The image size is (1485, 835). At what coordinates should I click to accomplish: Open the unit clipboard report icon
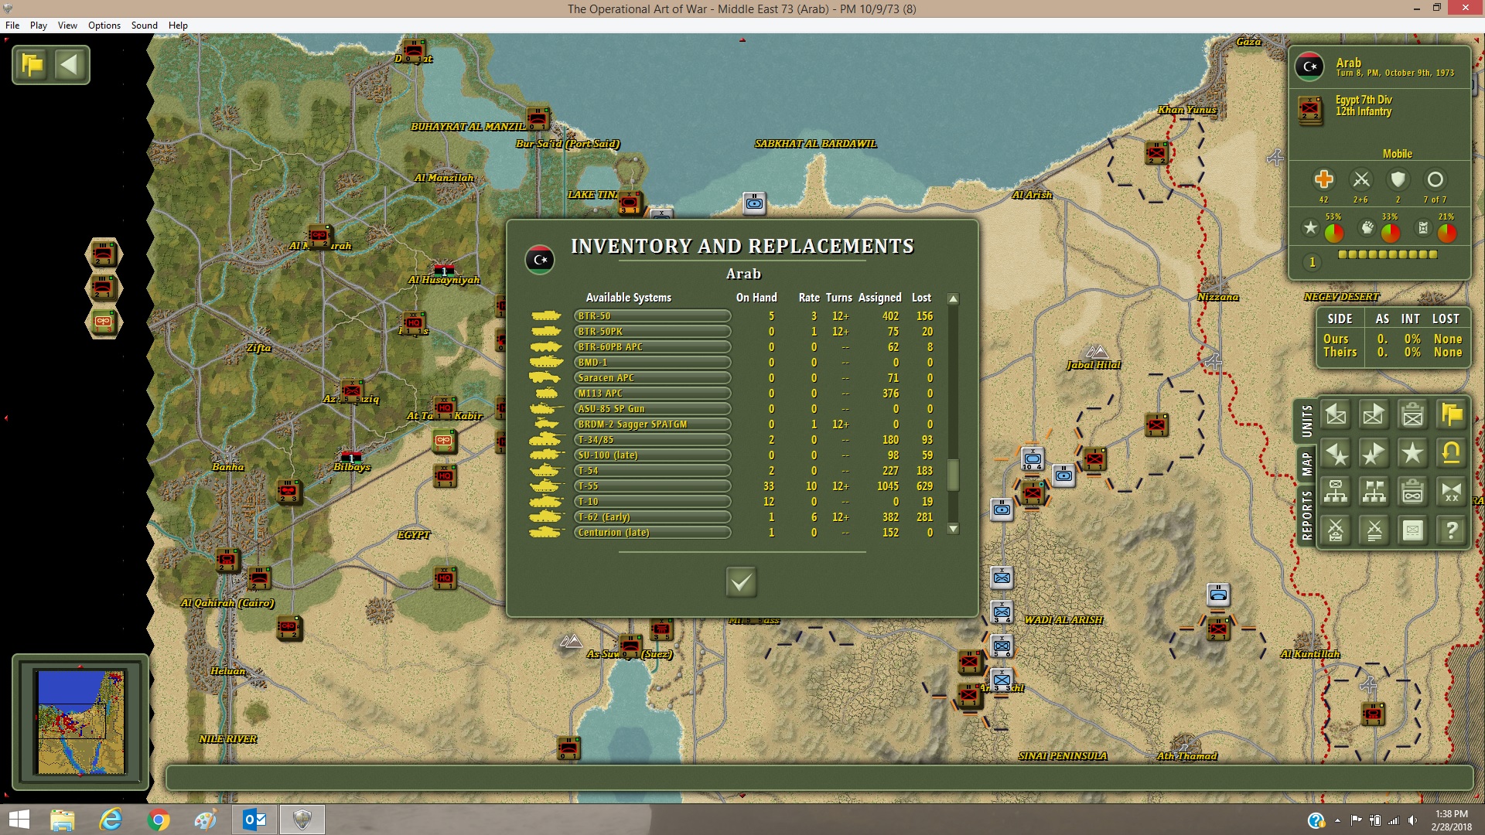click(x=1412, y=415)
